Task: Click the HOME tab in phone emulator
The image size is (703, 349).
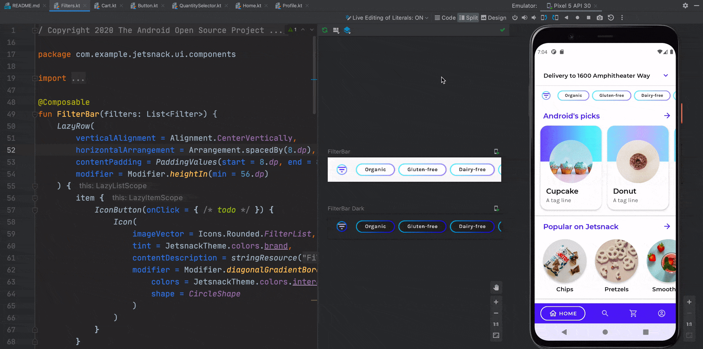Action: pyautogui.click(x=563, y=313)
